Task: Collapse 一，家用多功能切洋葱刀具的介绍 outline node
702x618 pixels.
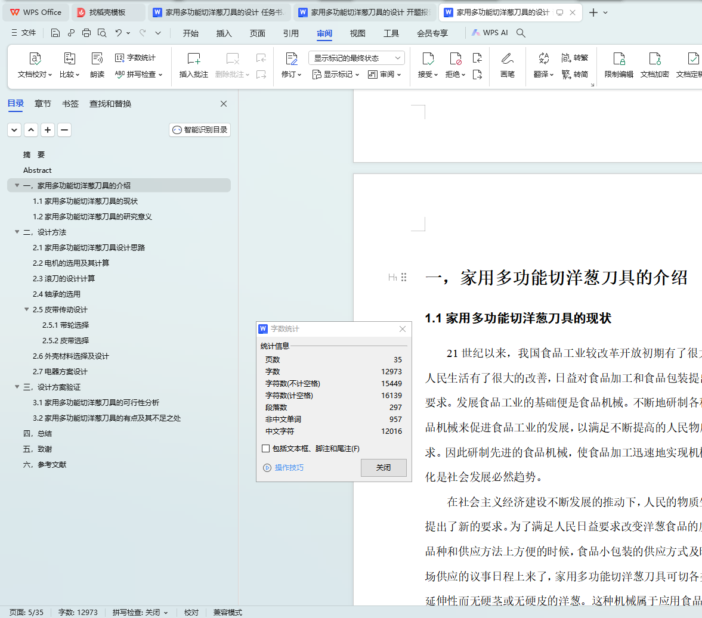Action: point(17,185)
